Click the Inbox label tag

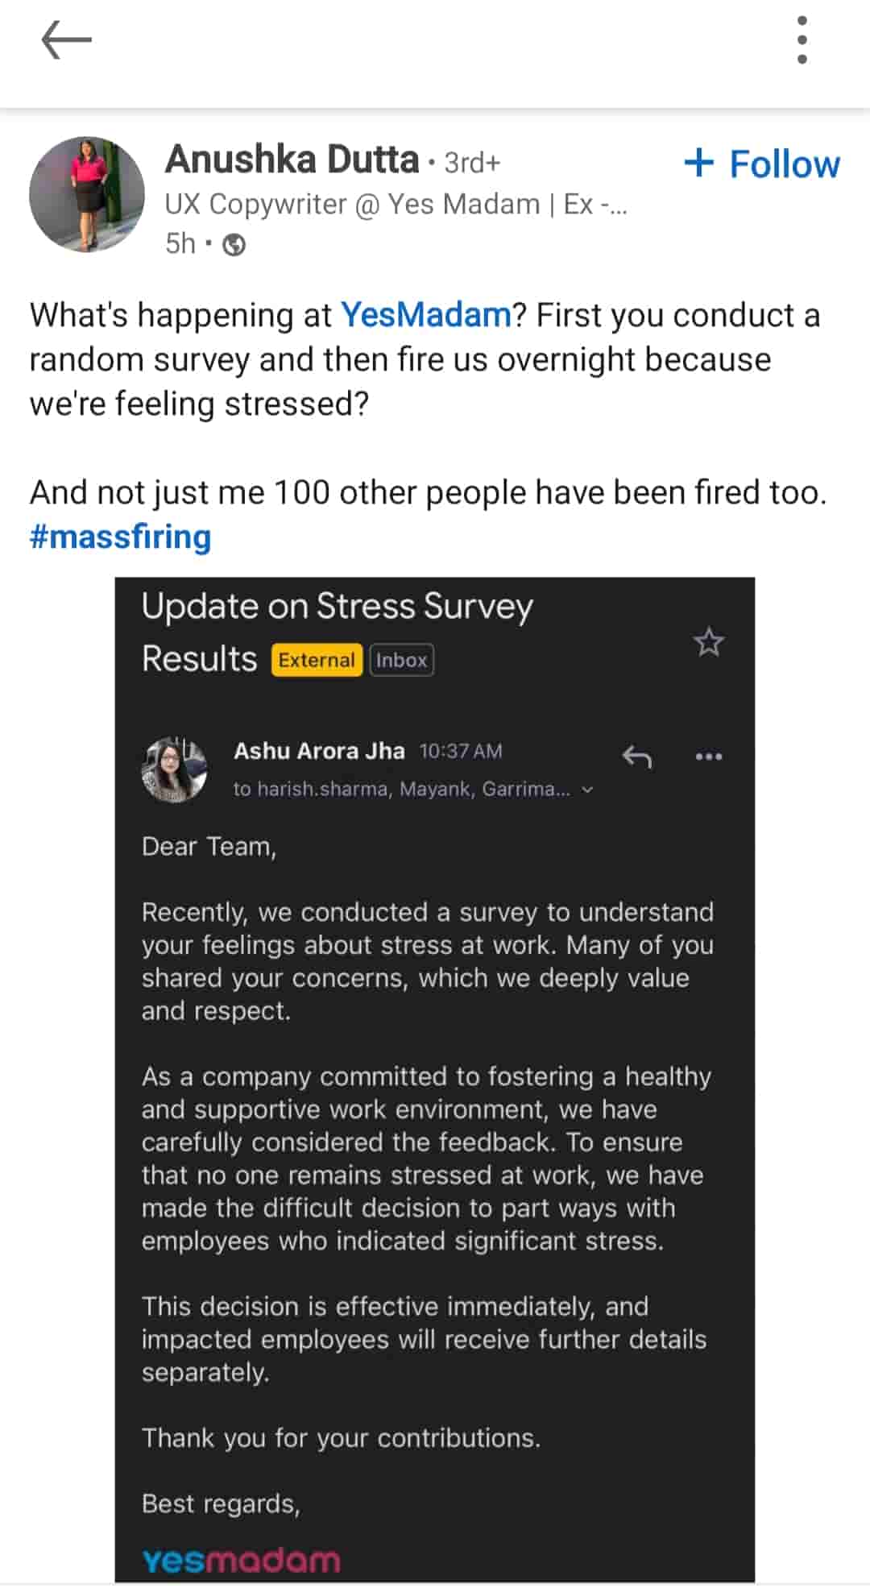tap(402, 660)
